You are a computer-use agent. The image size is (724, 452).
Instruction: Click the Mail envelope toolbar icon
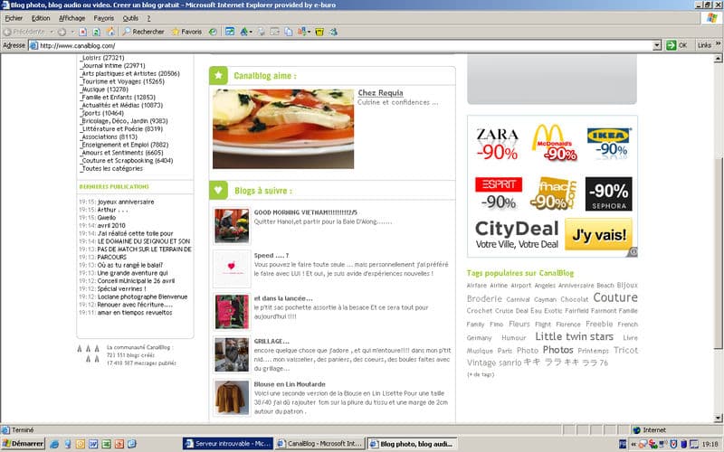tap(275, 32)
